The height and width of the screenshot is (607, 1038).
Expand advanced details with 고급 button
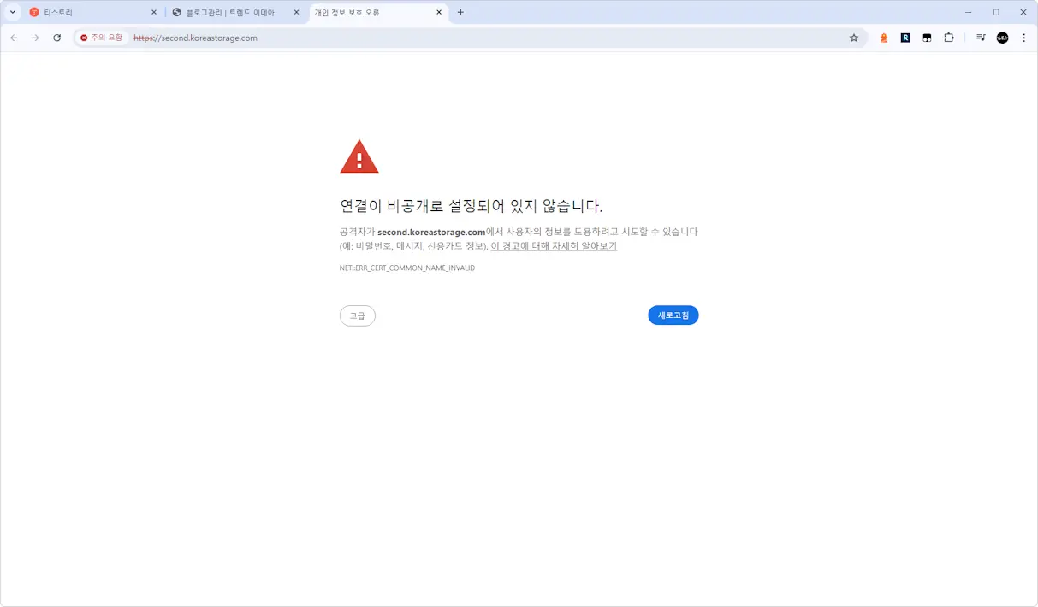357,315
